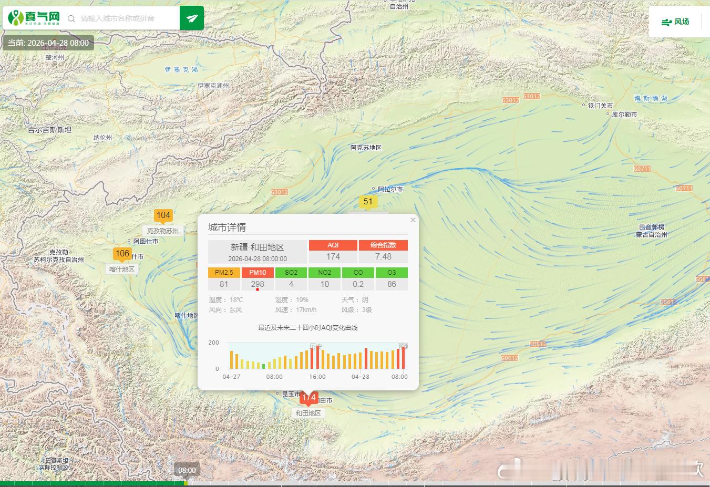Click the 104 AQI marker for 克孜勒苏州
The width and height of the screenshot is (710, 487).
pyautogui.click(x=163, y=215)
